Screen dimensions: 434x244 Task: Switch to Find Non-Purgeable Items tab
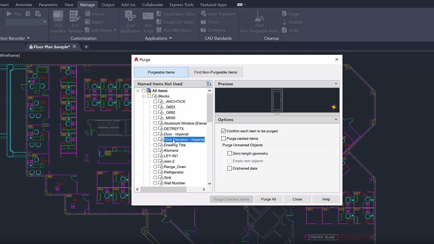point(215,72)
